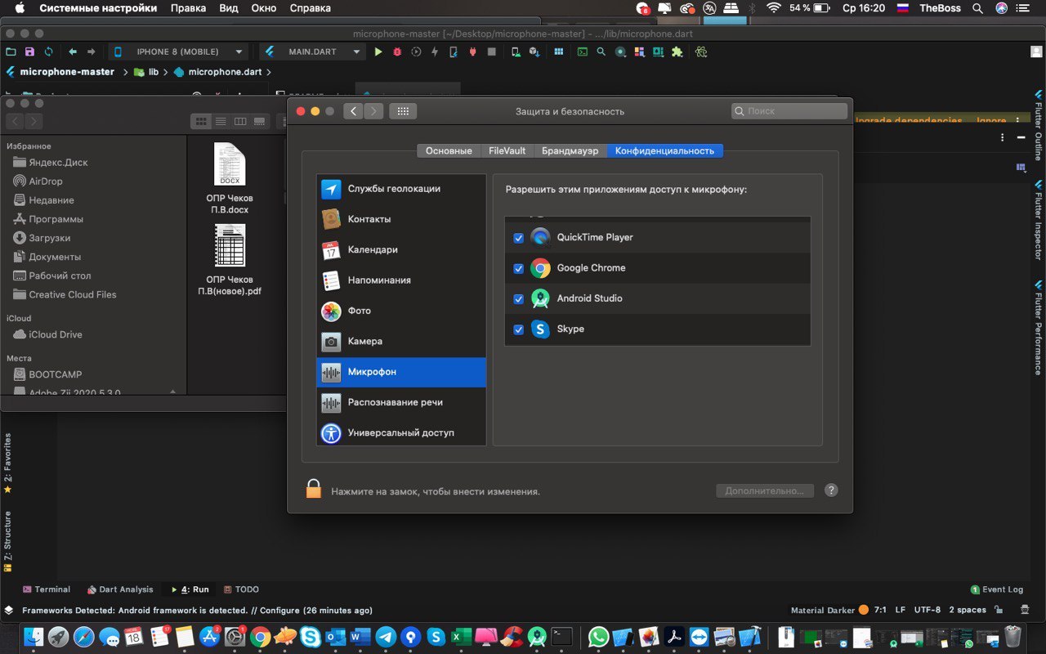Uncheck microphone access for Skype

pos(518,329)
